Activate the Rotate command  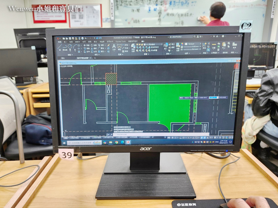pos(94,45)
